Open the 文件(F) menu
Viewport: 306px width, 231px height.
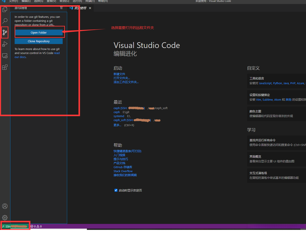(x=13, y=1)
